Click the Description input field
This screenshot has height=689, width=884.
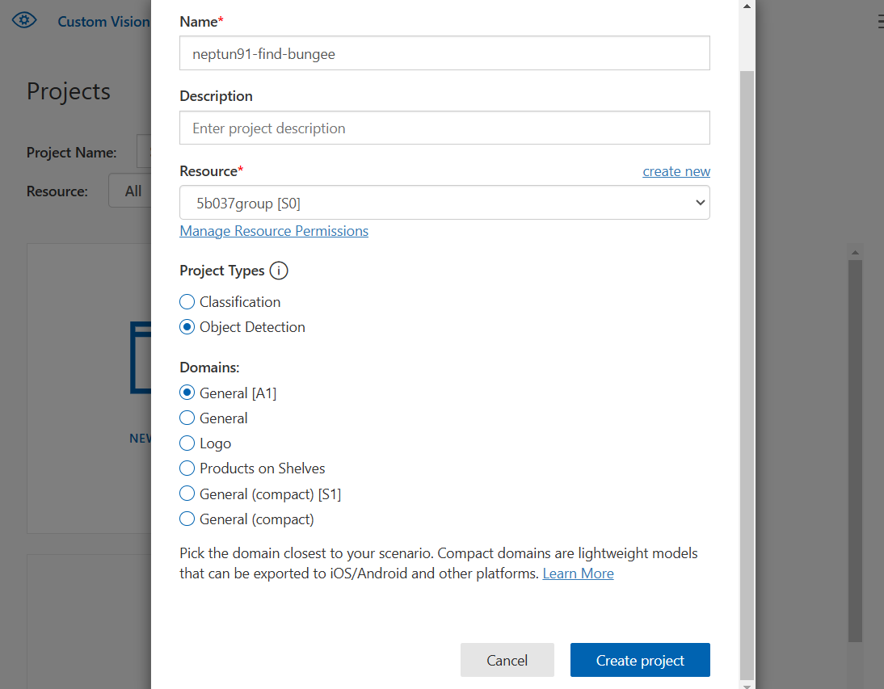[444, 128]
